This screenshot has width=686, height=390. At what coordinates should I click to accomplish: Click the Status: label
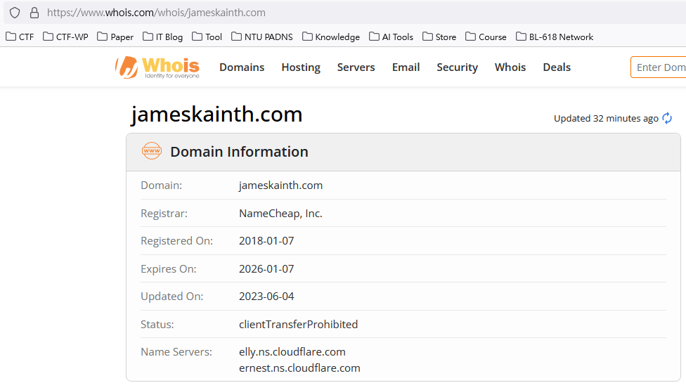coord(157,325)
